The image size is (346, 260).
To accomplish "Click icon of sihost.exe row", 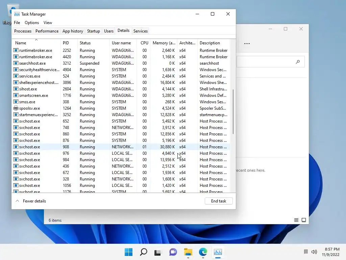I will click(16, 89).
